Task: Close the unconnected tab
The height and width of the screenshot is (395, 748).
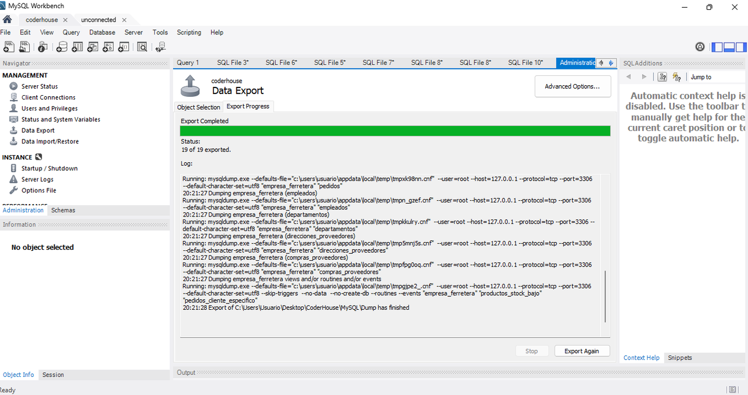Action: tap(124, 20)
